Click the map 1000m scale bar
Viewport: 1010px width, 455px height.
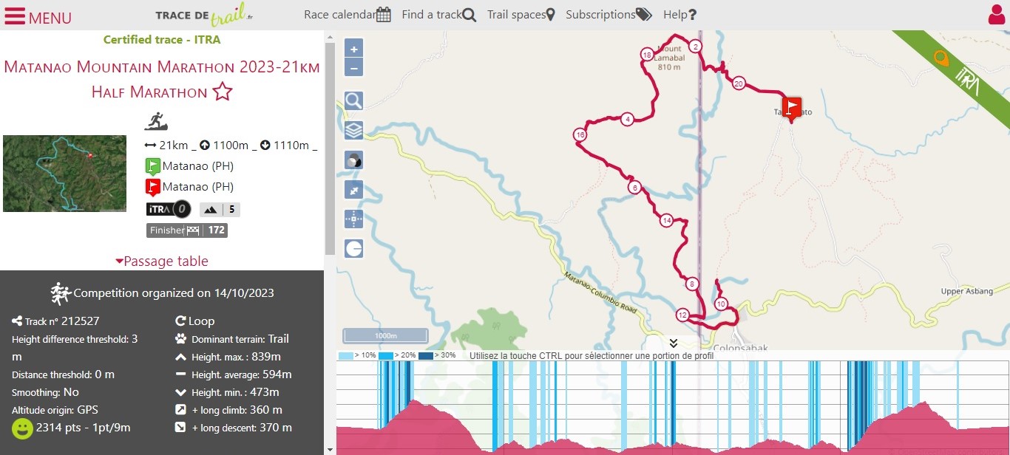pyautogui.click(x=385, y=335)
